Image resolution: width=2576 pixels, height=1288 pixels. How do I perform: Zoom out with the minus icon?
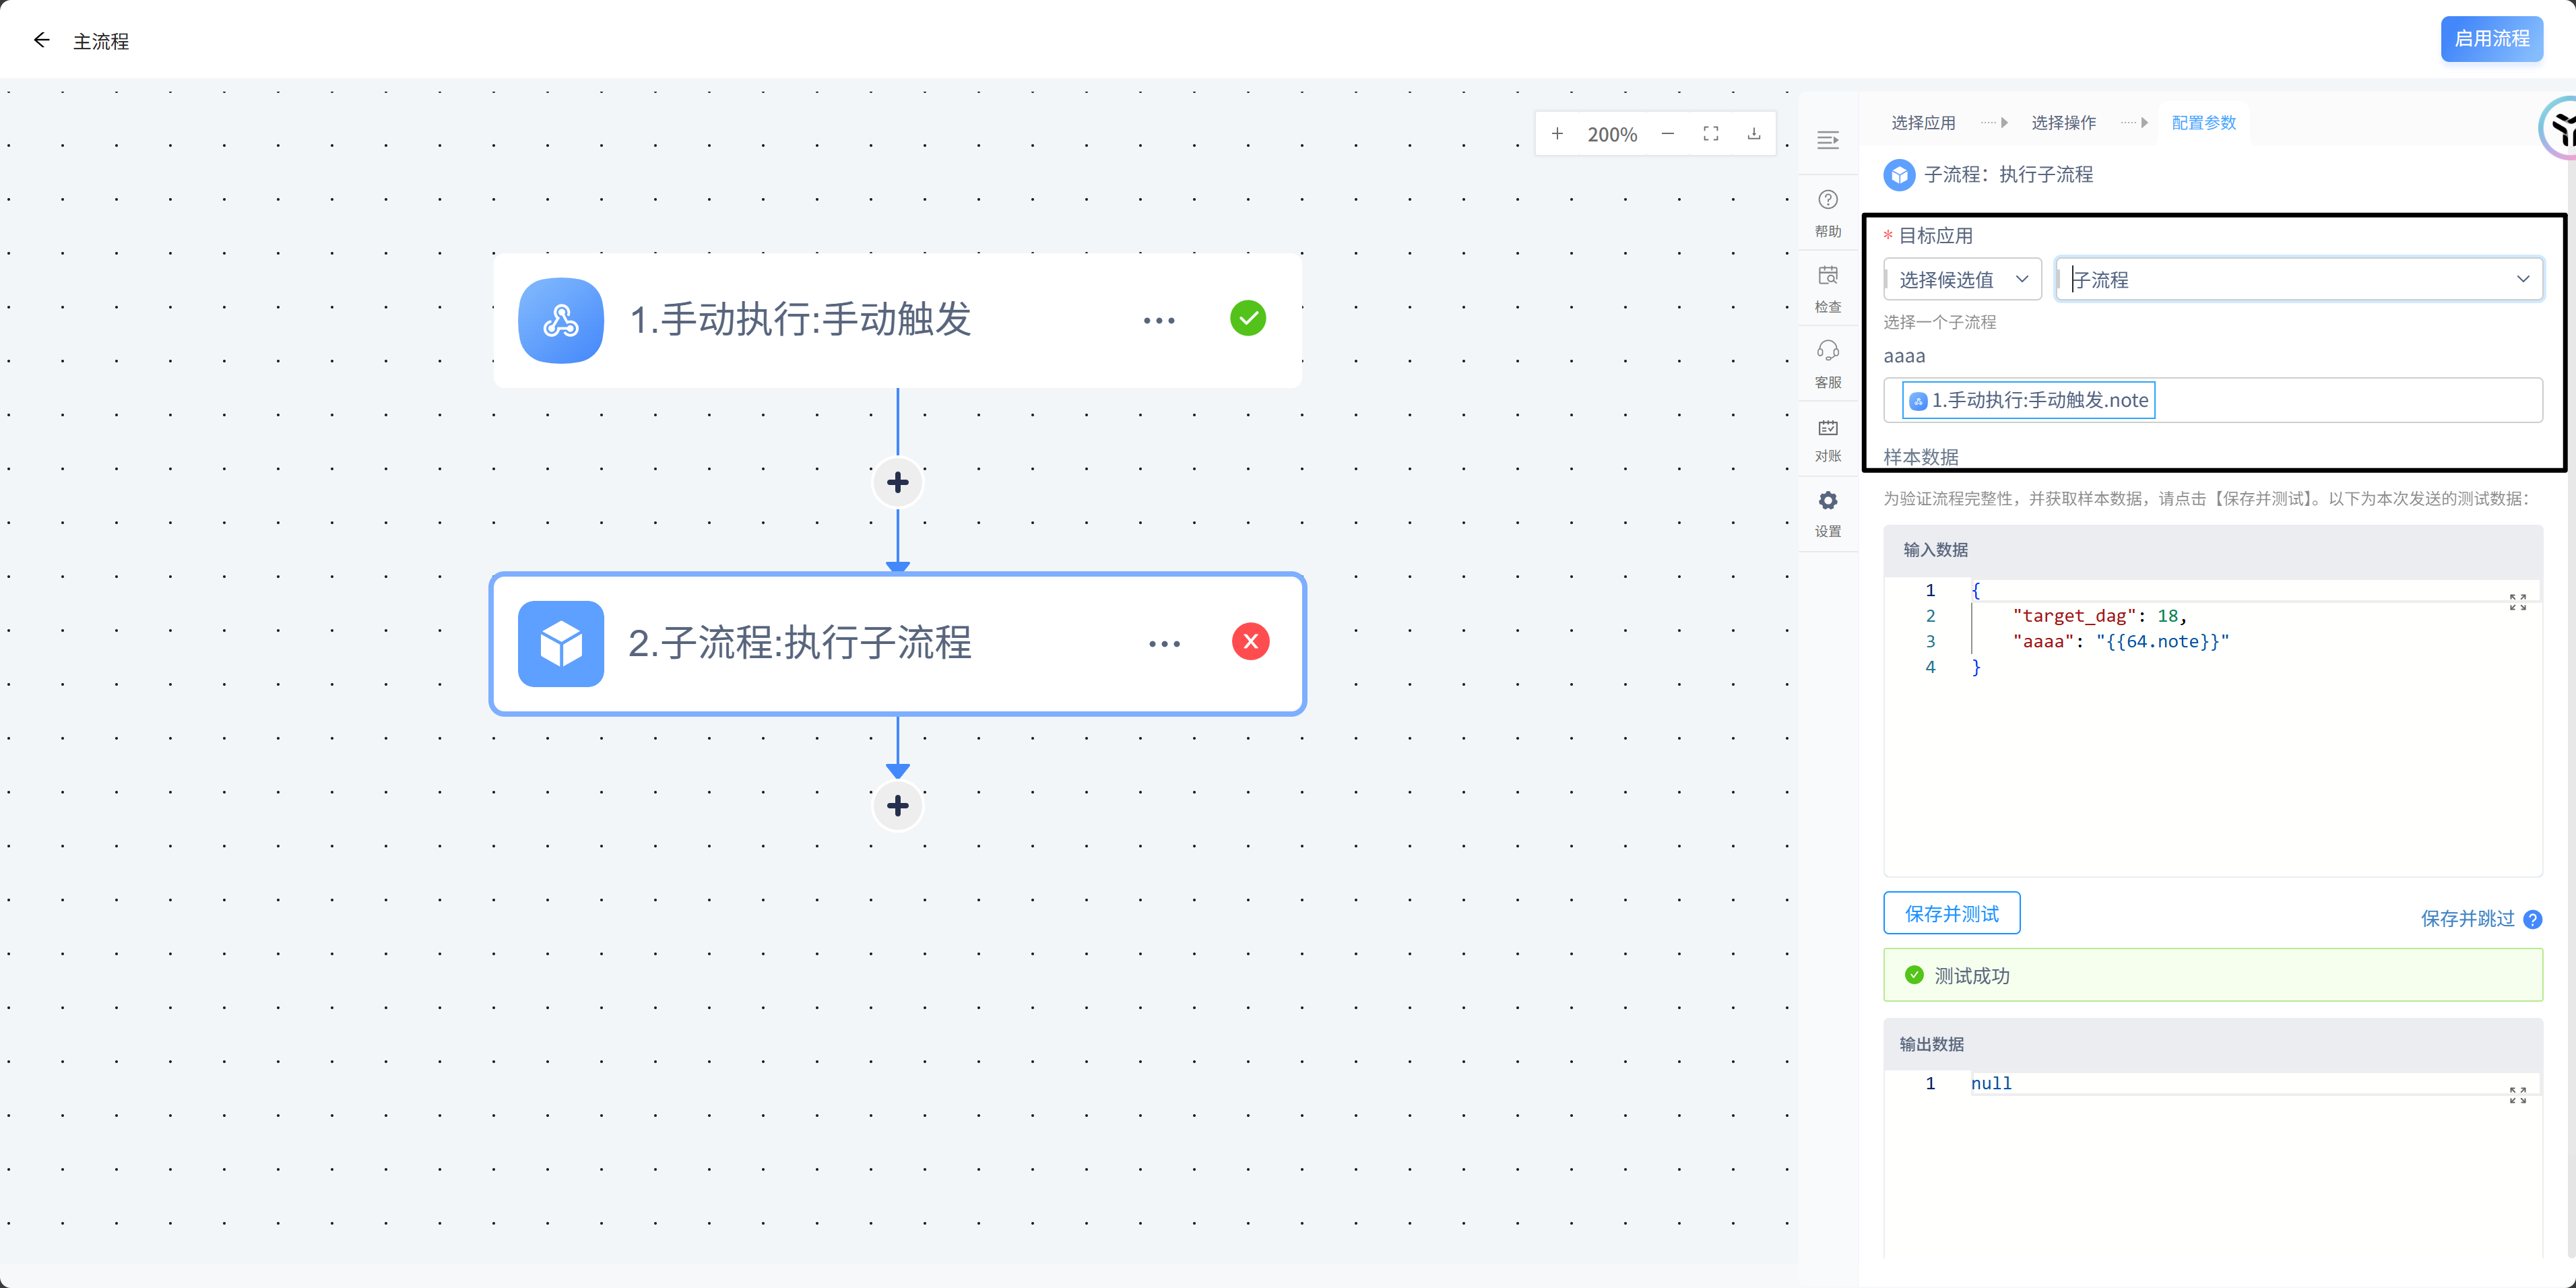coord(1667,134)
